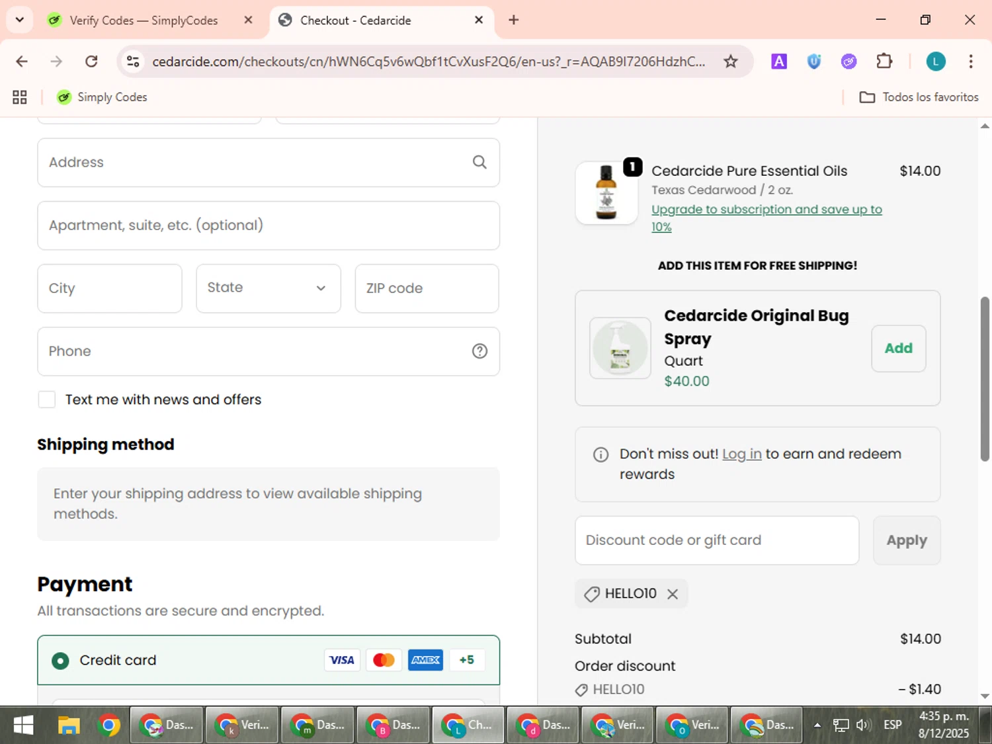
Task: Click the browser address bar URL
Action: click(429, 62)
